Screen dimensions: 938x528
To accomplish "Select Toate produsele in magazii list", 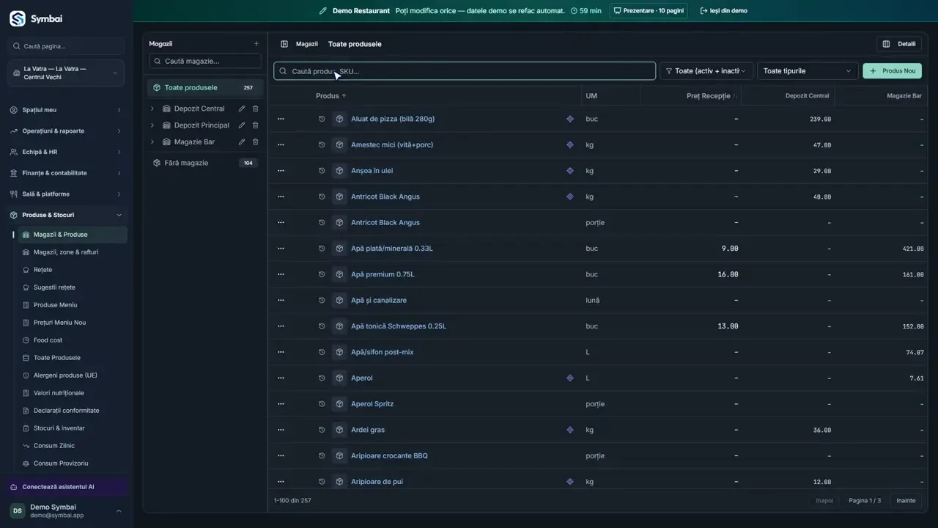I will click(205, 87).
